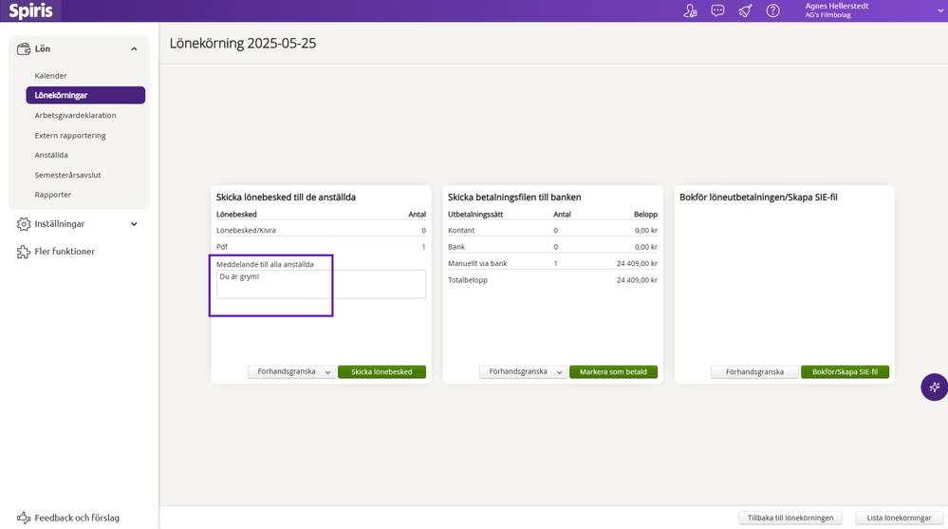Screen dimensions: 948x529
Task: Go to Kalender in sidebar
Action: (51, 75)
